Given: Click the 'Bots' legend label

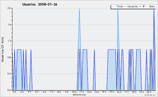Looking at the screenshot, I should 152,6.
